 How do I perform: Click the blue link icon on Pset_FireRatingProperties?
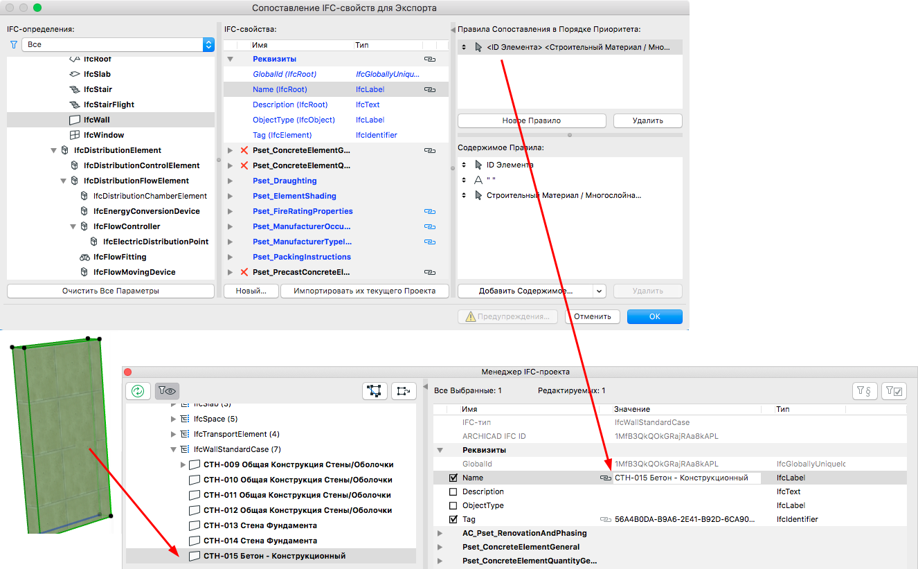tap(430, 211)
